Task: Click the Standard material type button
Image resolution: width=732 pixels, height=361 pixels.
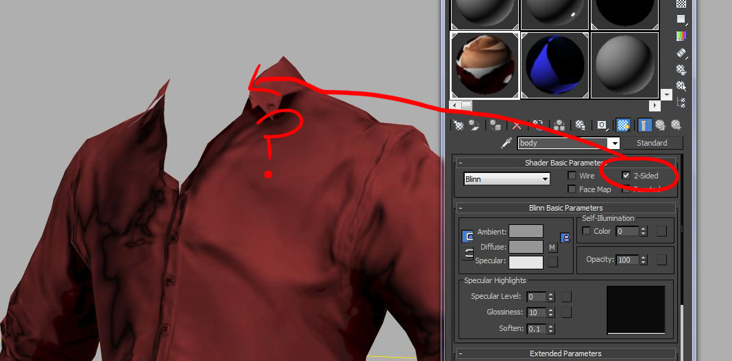Action: [x=652, y=143]
